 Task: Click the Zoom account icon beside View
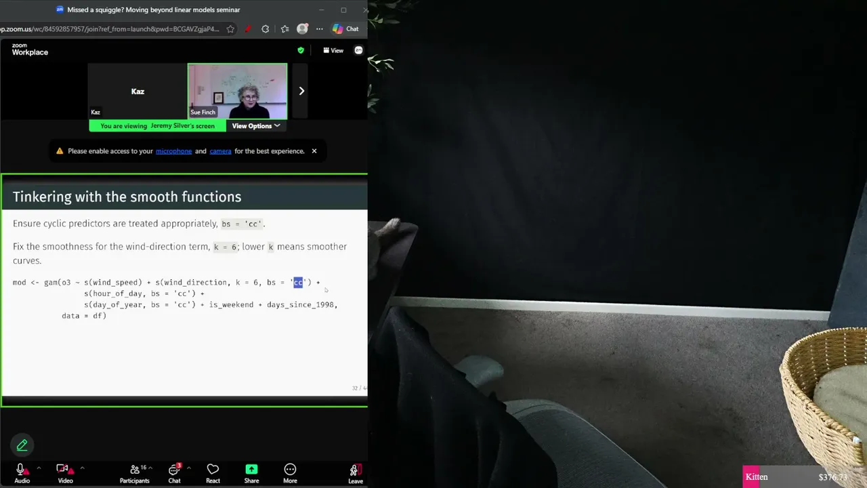358,50
